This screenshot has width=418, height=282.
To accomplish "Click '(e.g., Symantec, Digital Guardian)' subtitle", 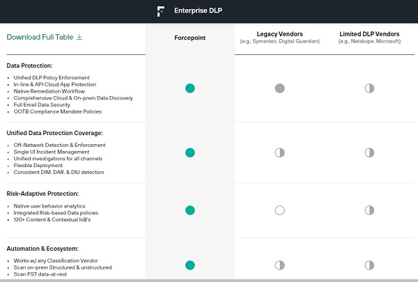I will [x=279, y=41].
